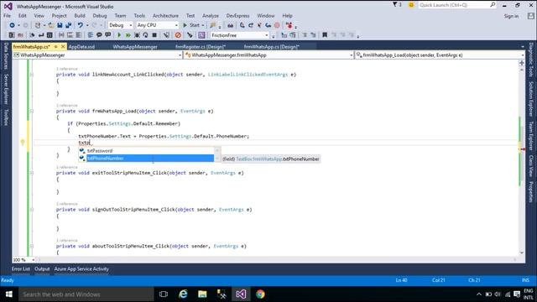The width and height of the screenshot is (537, 302).
Task: Click the Visual Studio logo in title bar
Action: tap(8, 6)
